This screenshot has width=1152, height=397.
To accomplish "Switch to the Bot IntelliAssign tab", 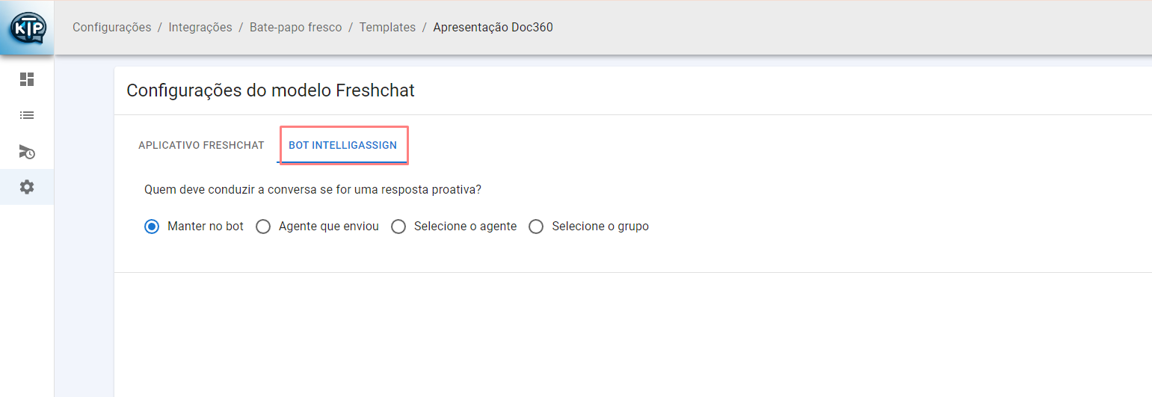I will tap(343, 145).
